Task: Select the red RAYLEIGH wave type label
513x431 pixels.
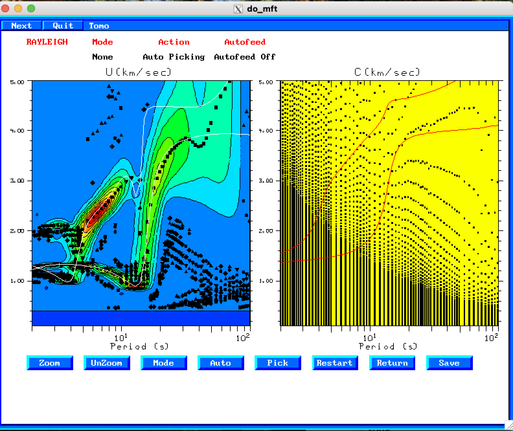Action: pos(47,42)
